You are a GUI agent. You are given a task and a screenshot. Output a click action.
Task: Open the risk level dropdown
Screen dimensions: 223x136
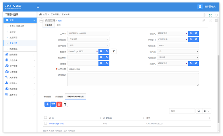pos(178,57)
